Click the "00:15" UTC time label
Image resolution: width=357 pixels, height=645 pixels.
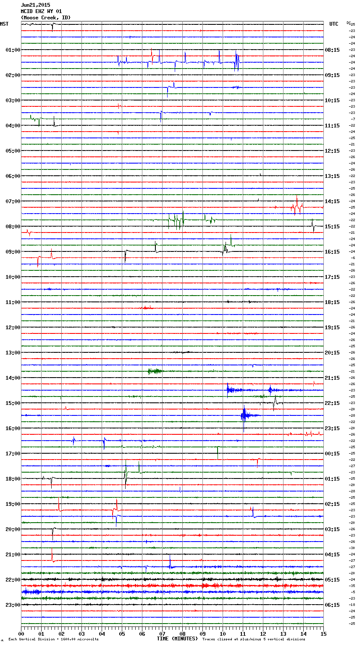pos(332,454)
